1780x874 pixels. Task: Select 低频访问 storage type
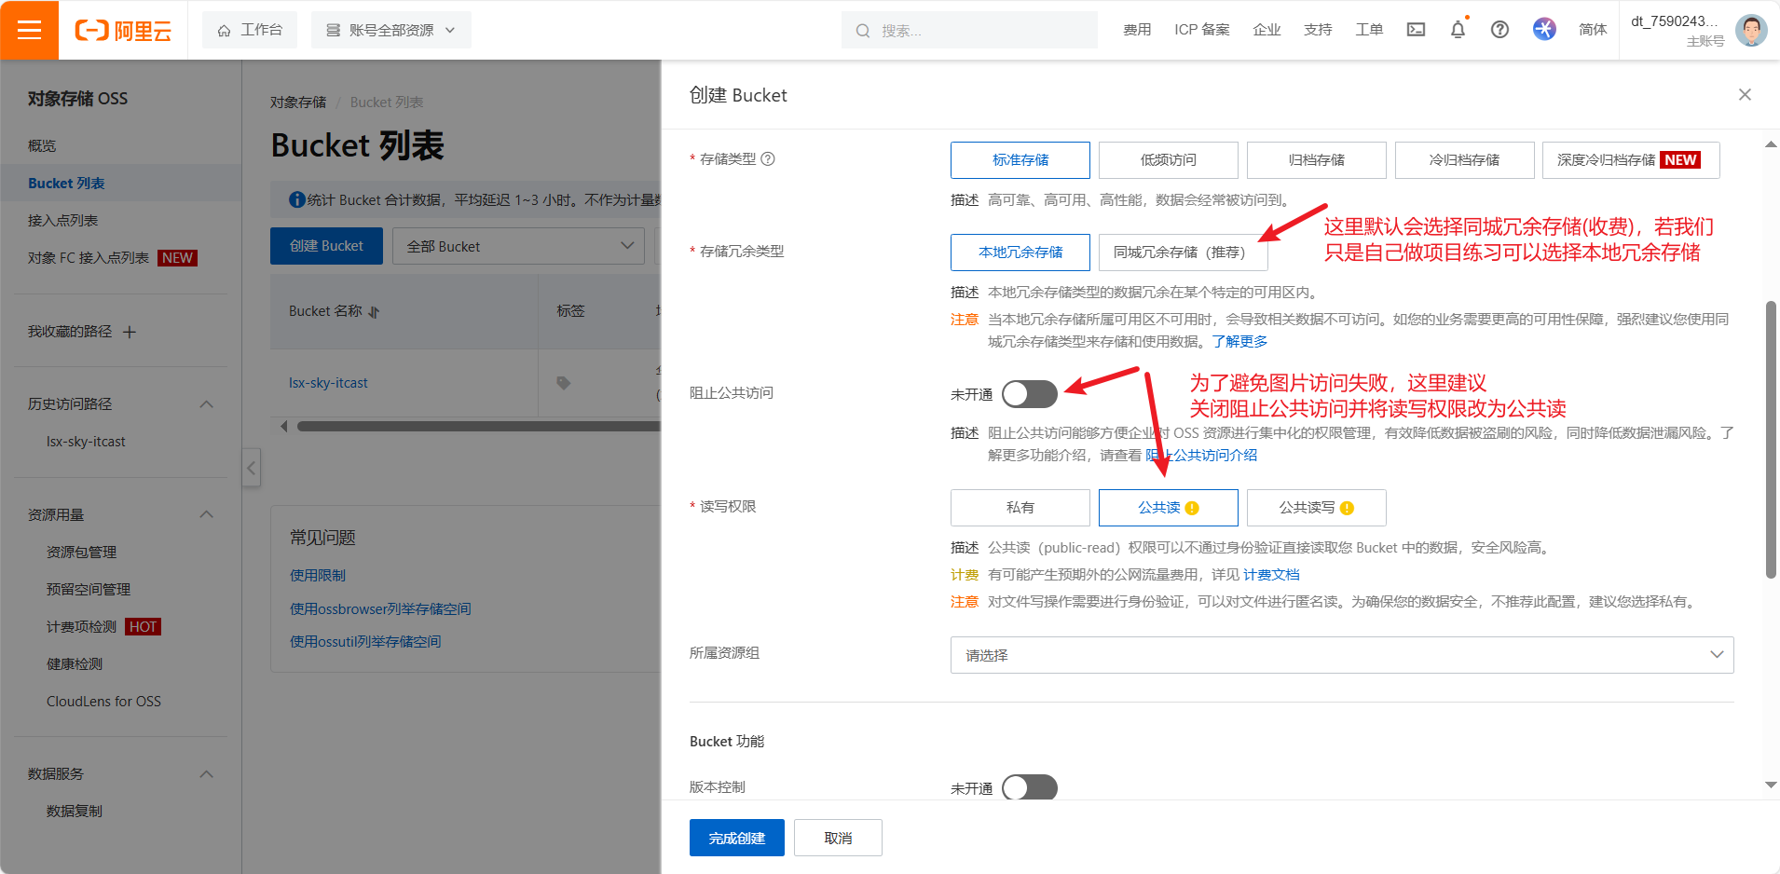point(1168,159)
